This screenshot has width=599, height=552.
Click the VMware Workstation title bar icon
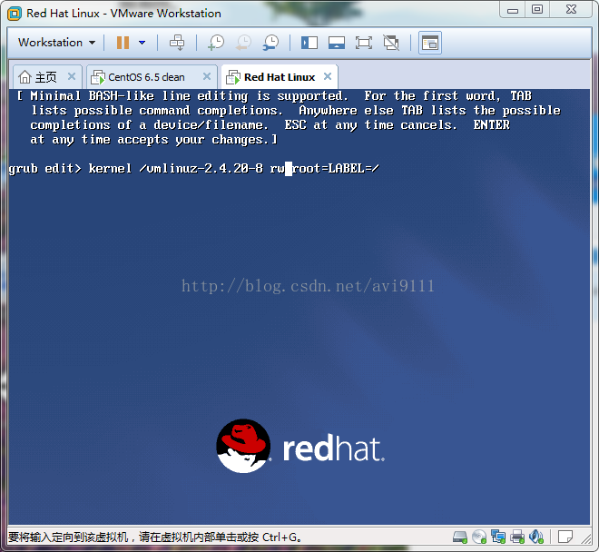pos(15,14)
